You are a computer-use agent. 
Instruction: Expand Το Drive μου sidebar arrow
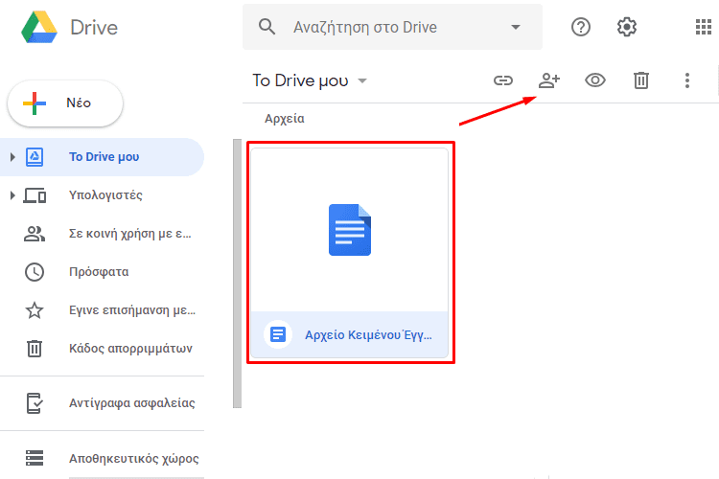pyautogui.click(x=12, y=157)
